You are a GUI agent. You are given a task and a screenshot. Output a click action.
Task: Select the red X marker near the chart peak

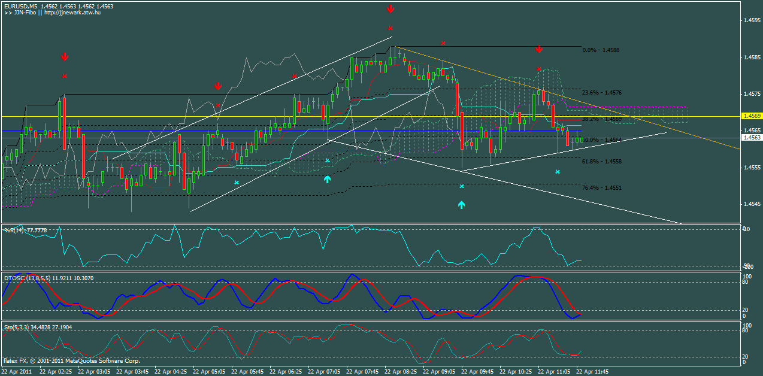391,27
